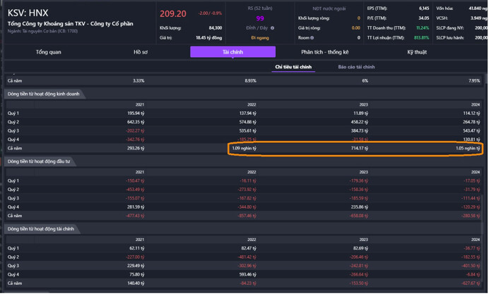Switch to the Hồ sơ tab

(141, 52)
